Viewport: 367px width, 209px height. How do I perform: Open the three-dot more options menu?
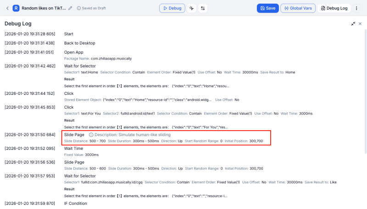pos(356,8)
